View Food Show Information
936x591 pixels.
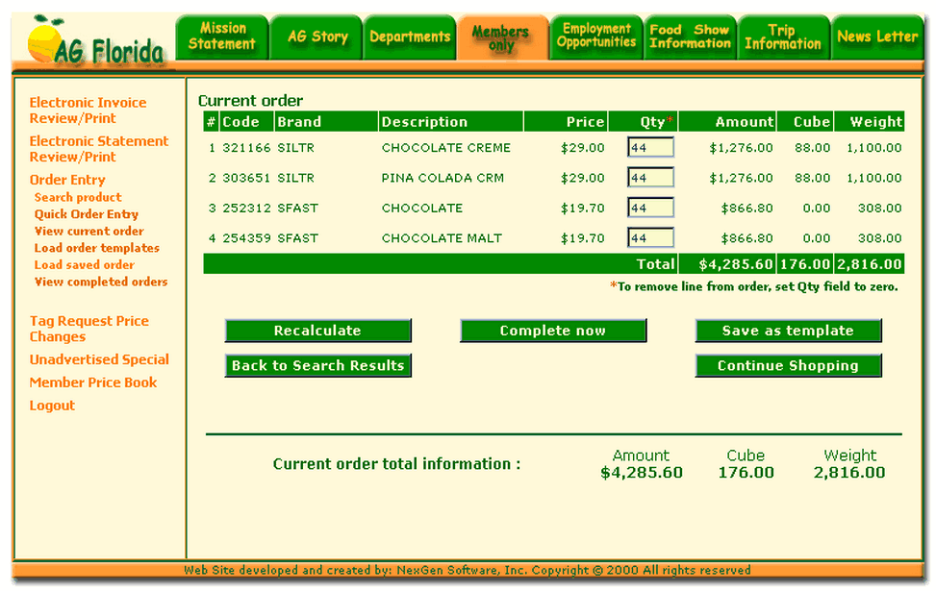click(x=690, y=36)
